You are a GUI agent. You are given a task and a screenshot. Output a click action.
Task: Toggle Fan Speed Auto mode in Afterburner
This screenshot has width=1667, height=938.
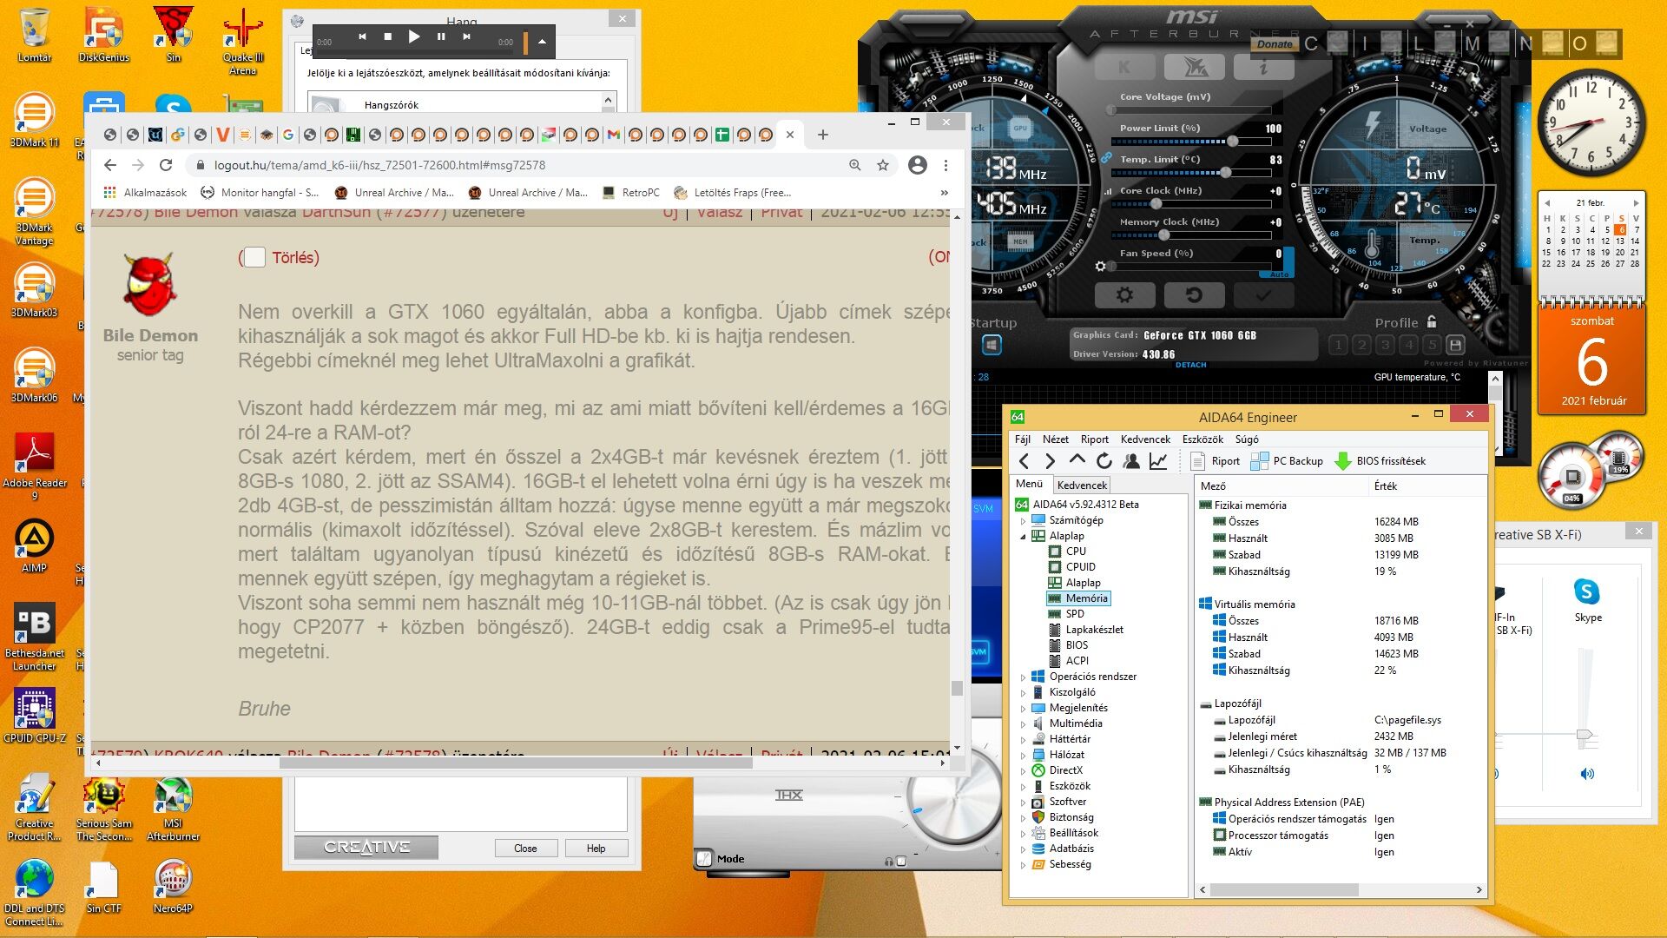[x=1280, y=274]
